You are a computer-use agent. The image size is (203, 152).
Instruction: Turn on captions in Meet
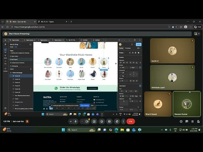109,121
